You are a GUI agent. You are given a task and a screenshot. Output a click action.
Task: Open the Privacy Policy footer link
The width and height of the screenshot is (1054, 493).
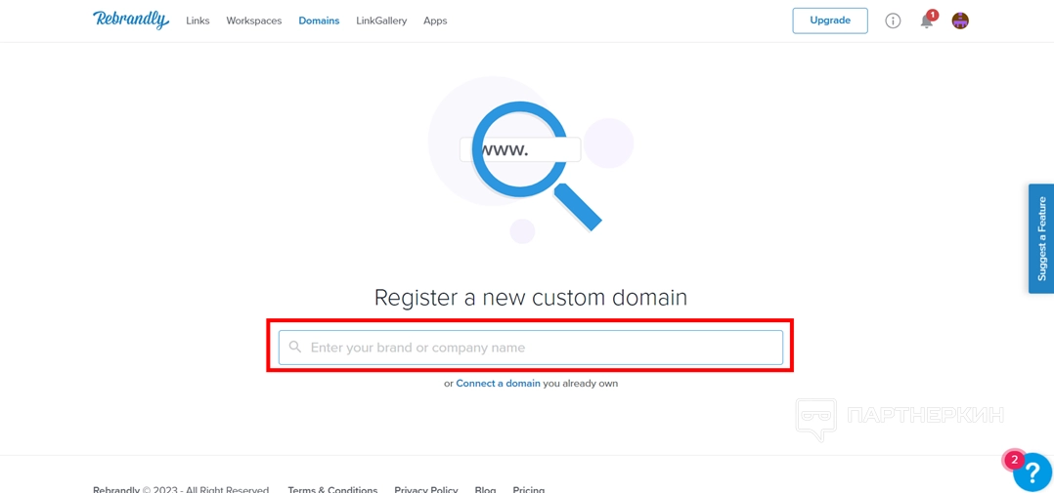tap(426, 489)
